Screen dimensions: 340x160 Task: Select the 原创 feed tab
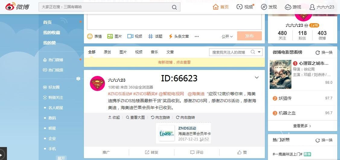point(107,52)
